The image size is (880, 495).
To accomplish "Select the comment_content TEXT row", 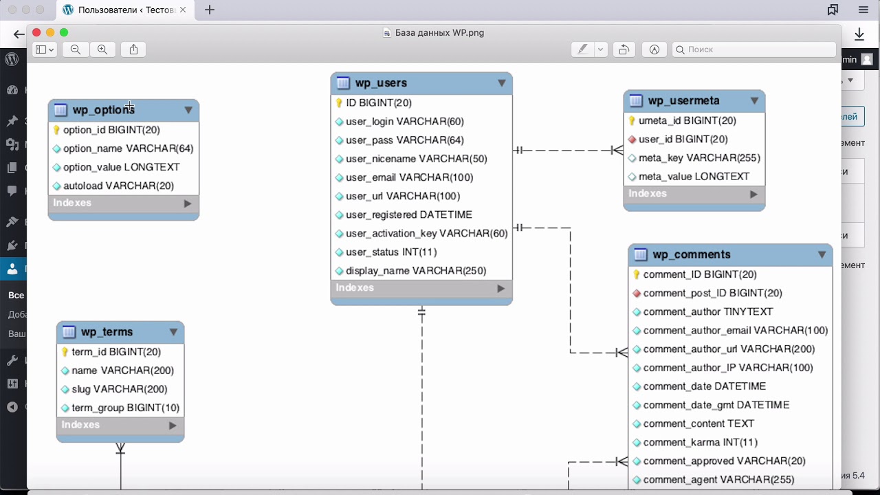I will coord(730,423).
